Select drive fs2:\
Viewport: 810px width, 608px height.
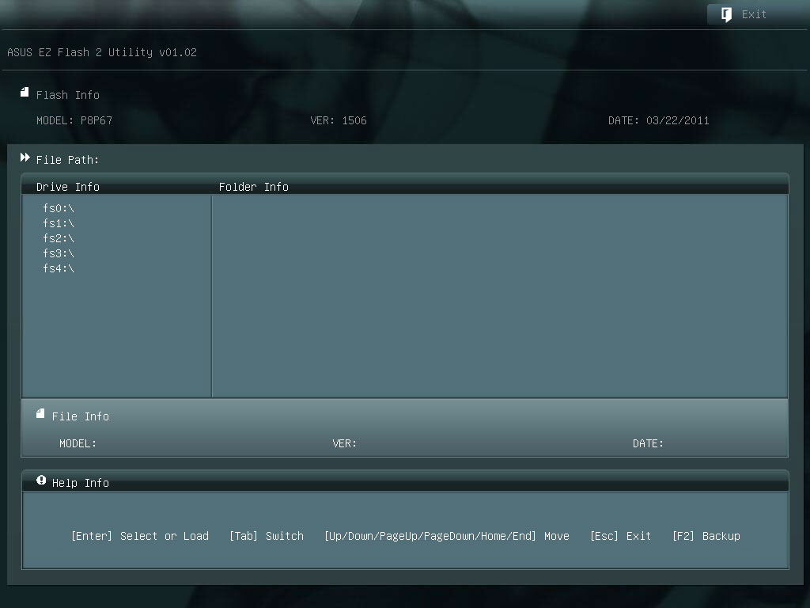coord(59,238)
